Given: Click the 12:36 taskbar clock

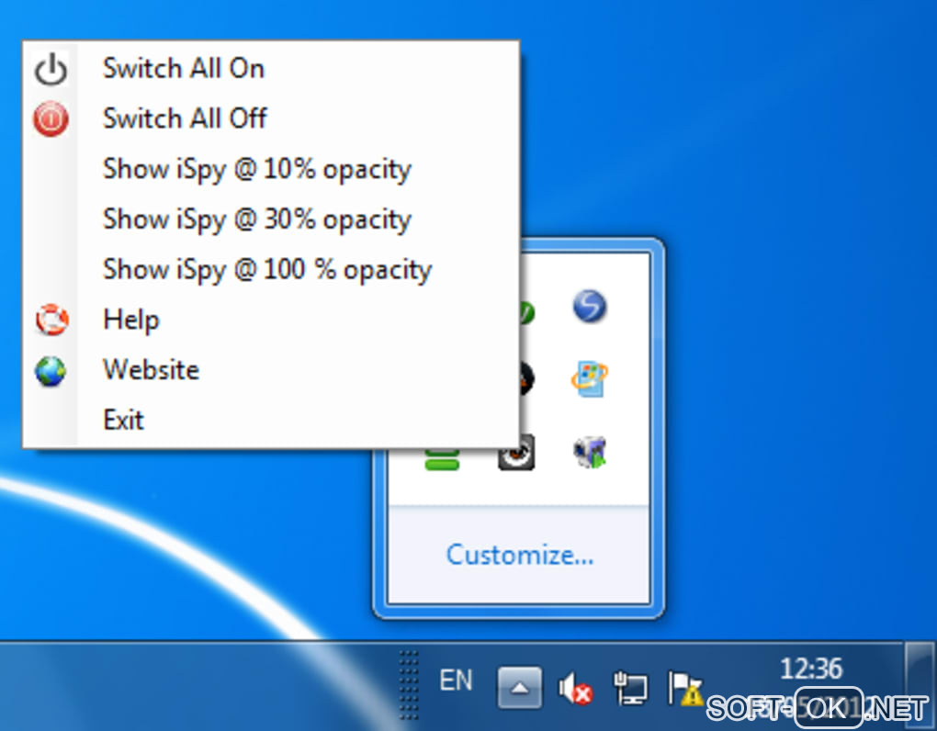Looking at the screenshot, I should pyautogui.click(x=811, y=669).
